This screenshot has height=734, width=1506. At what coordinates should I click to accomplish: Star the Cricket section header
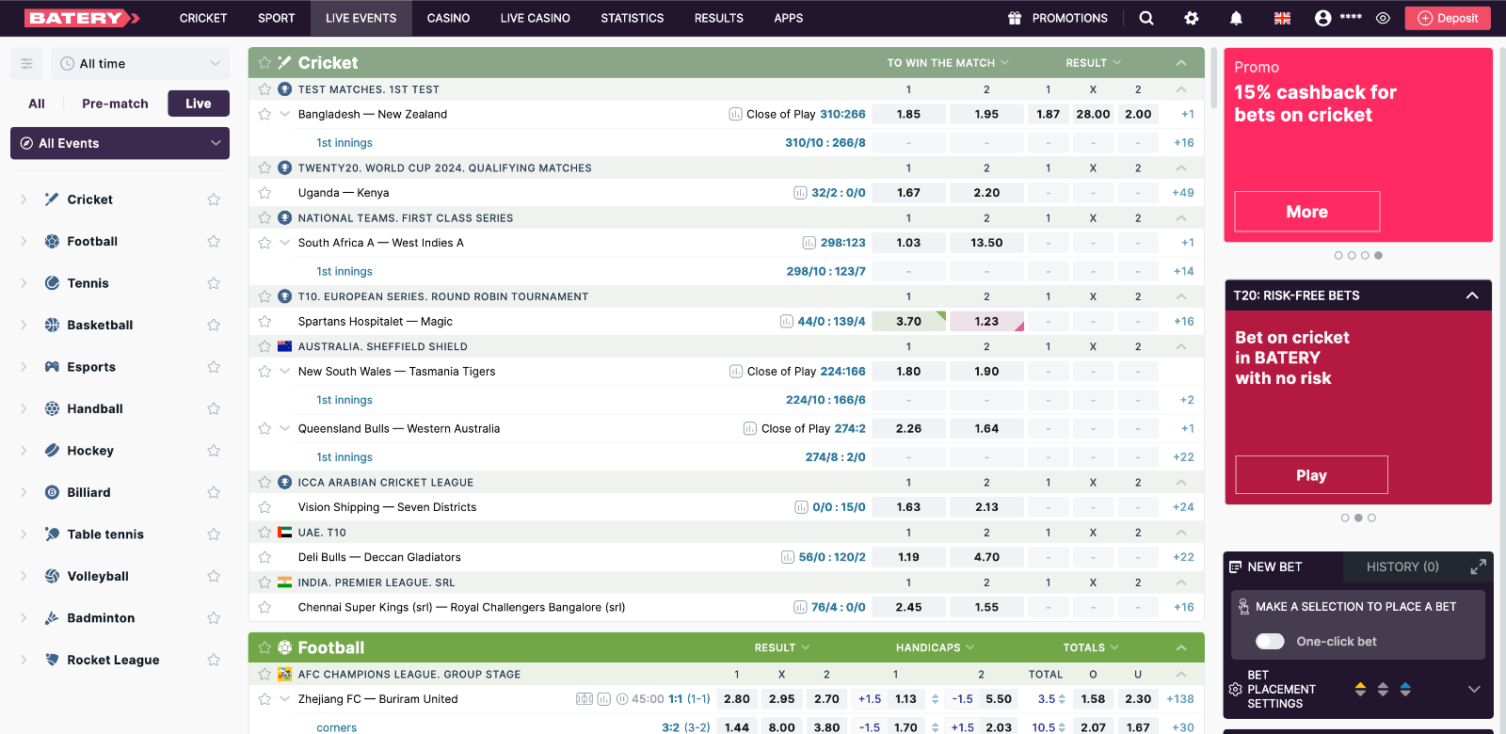(264, 63)
